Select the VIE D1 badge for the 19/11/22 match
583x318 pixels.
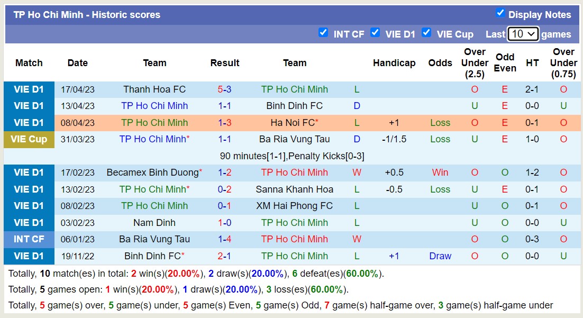point(29,256)
